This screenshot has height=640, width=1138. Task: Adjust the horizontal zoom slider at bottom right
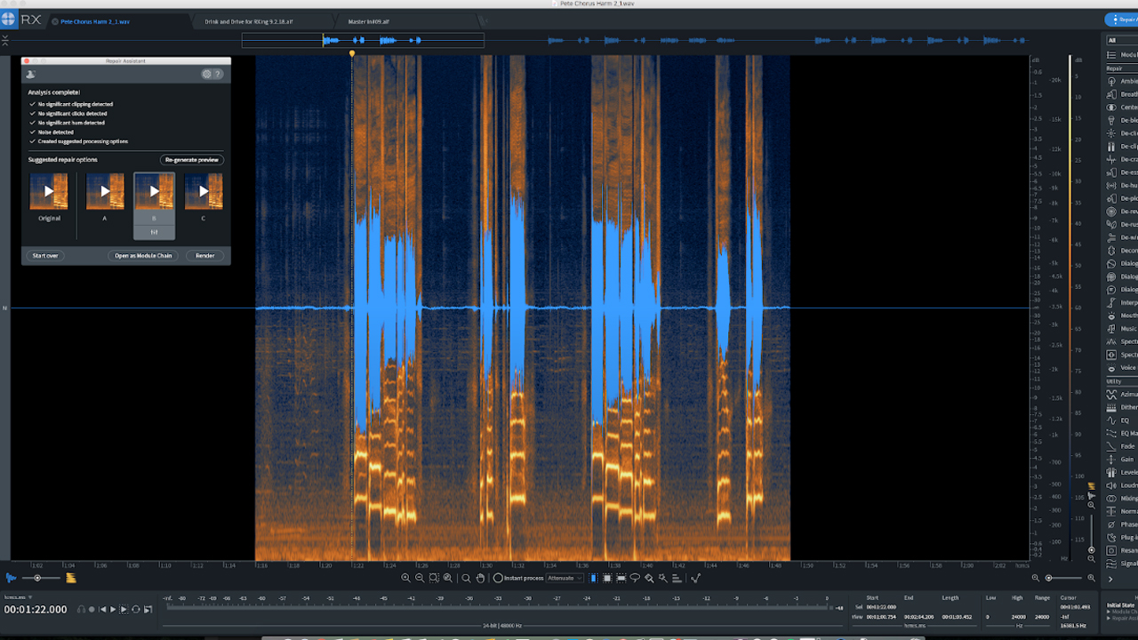pyautogui.click(x=1048, y=578)
